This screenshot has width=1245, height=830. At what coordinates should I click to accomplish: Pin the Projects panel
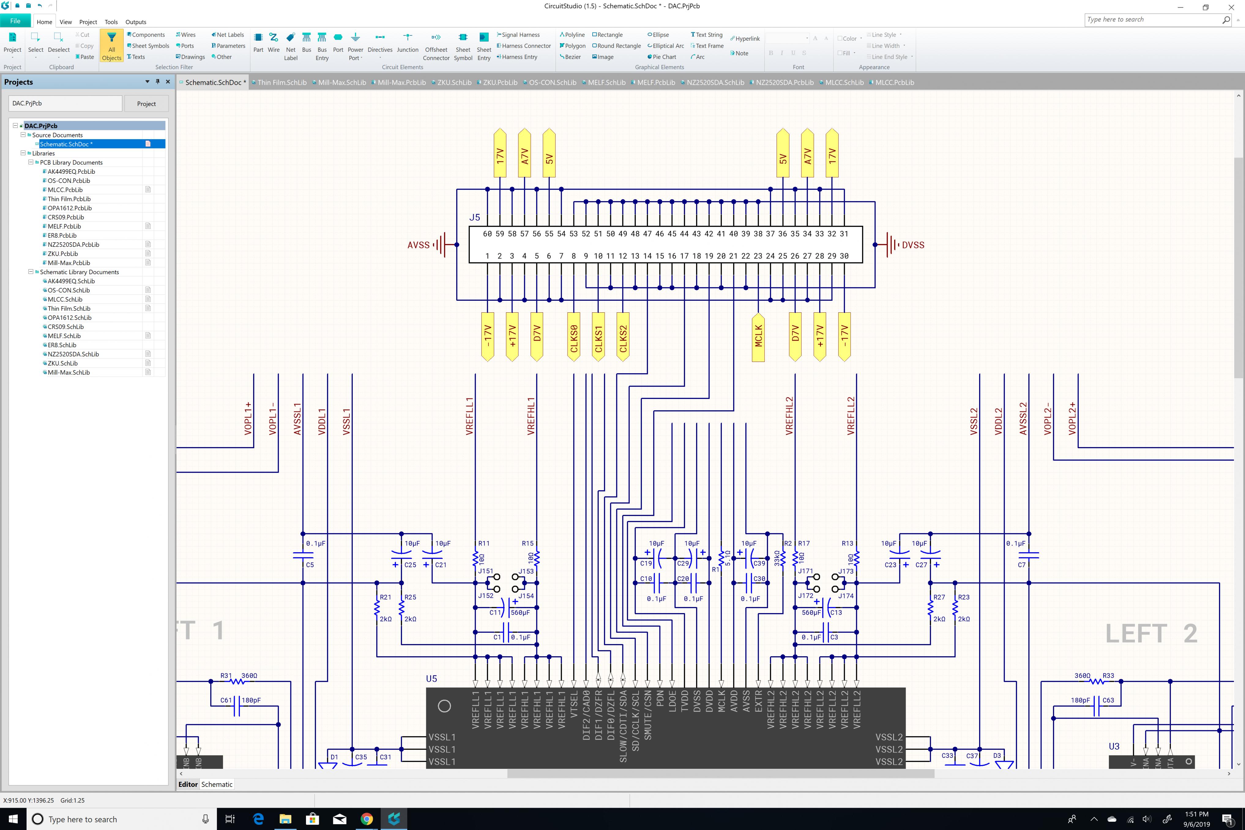pyautogui.click(x=157, y=81)
